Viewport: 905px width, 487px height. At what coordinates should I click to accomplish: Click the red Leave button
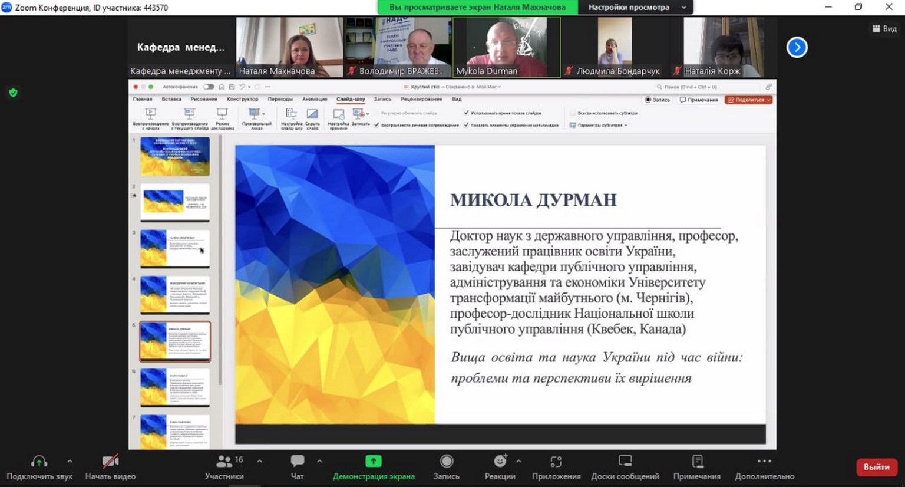click(876, 467)
